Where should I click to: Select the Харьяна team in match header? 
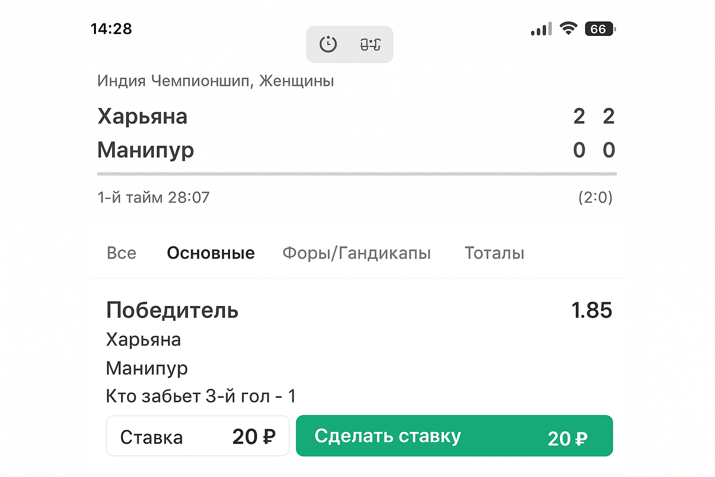point(142,116)
